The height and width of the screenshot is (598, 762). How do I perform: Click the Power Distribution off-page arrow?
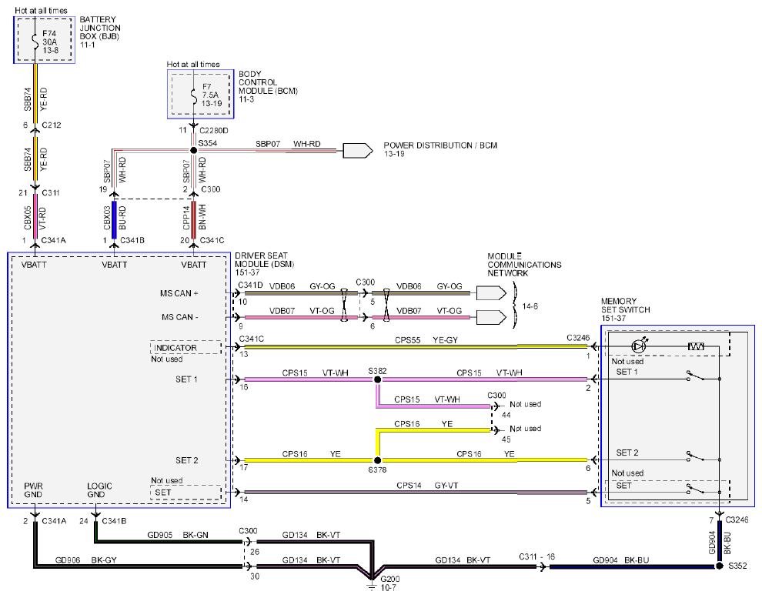tap(358, 151)
